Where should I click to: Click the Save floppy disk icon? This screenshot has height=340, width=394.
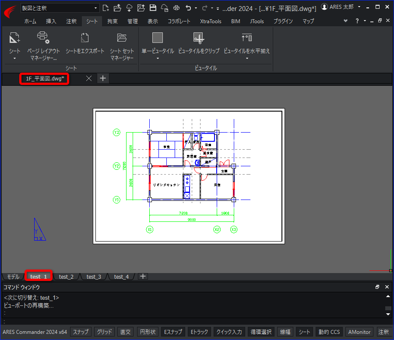(153, 8)
